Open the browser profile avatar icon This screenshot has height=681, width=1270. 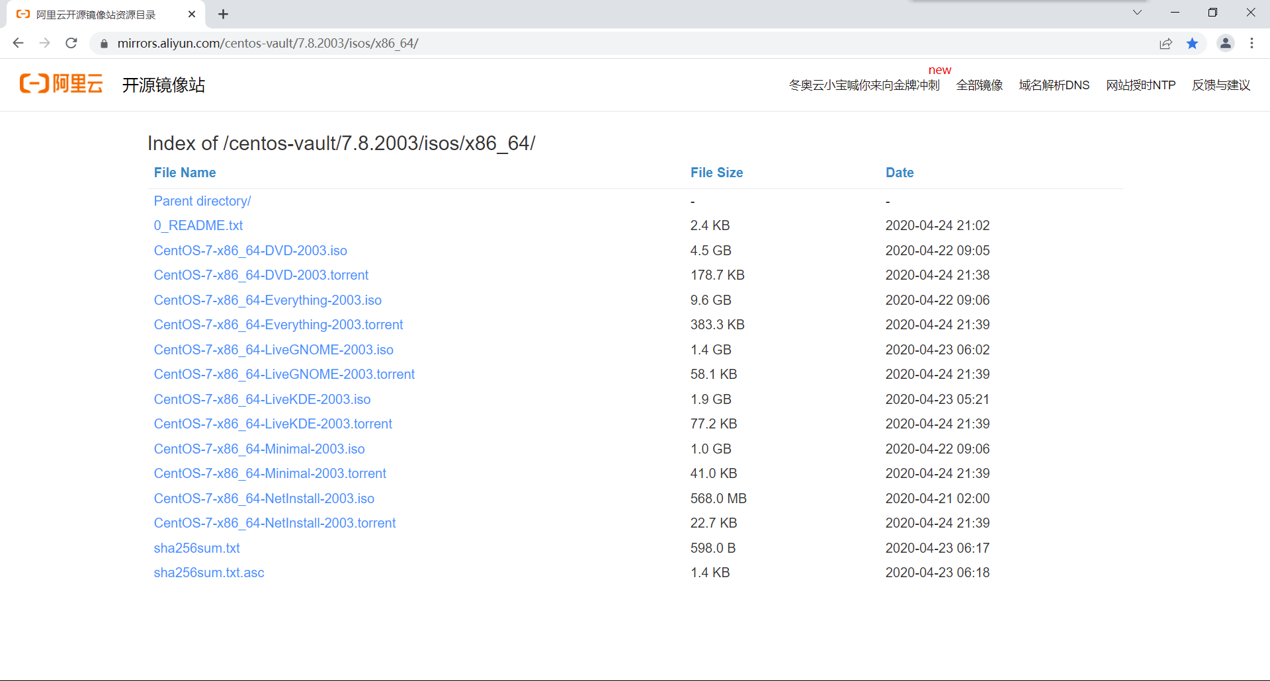[1226, 44]
